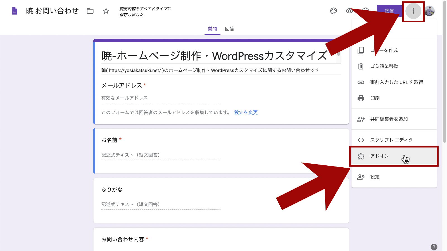
Task: Click the printer icon in menu
Action: pos(361,98)
